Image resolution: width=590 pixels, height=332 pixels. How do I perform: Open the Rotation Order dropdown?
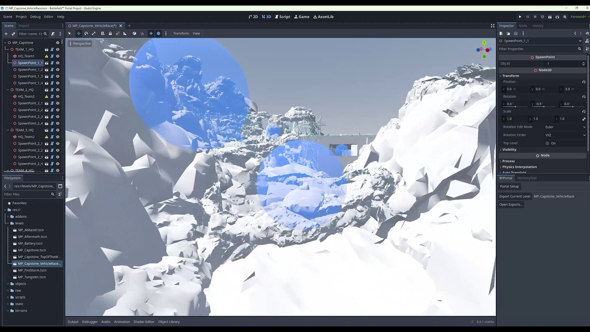point(565,135)
